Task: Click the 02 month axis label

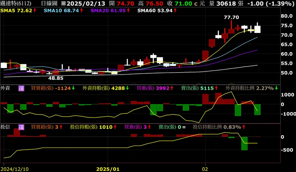Action: pyautogui.click(x=205, y=169)
